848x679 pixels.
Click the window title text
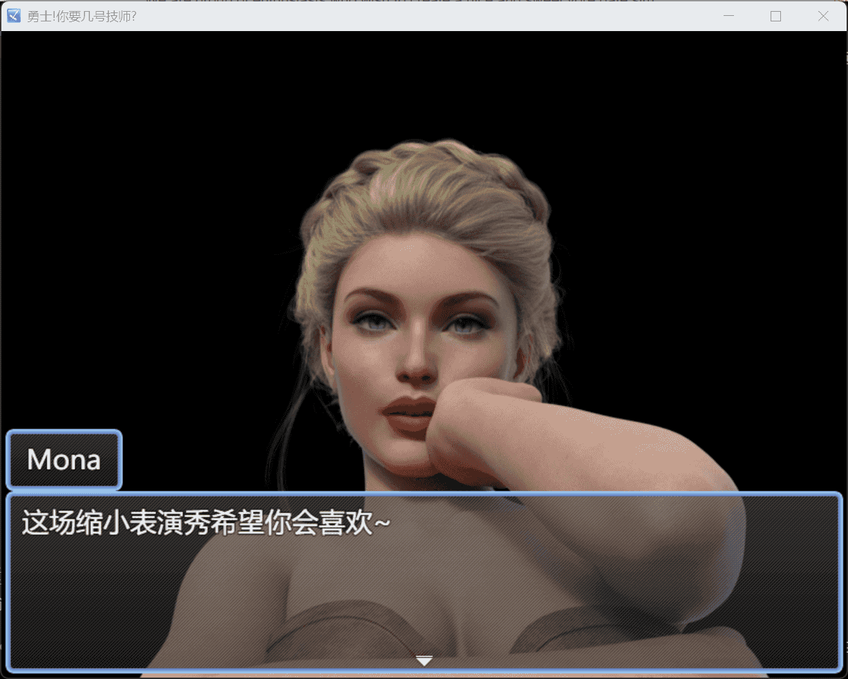coord(82,16)
